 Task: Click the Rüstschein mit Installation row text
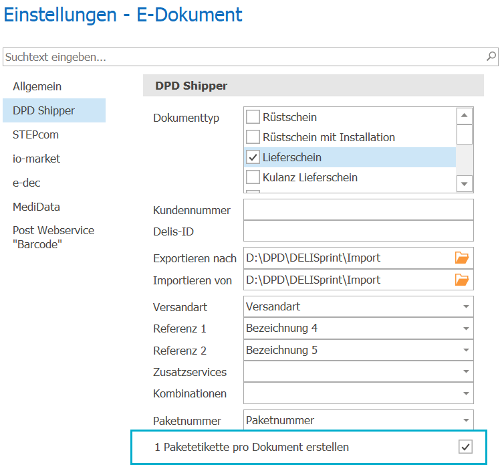coord(329,137)
